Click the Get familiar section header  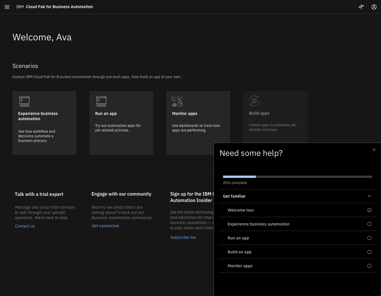[x=297, y=196]
